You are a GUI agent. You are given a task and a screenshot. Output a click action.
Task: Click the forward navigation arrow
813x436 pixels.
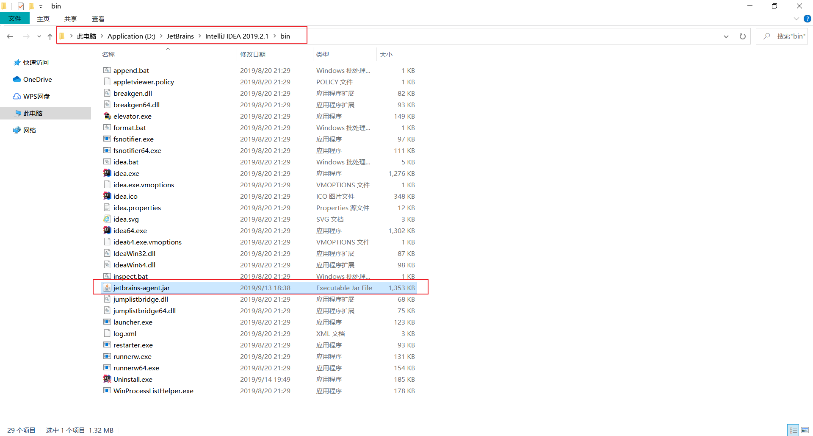tap(26, 36)
